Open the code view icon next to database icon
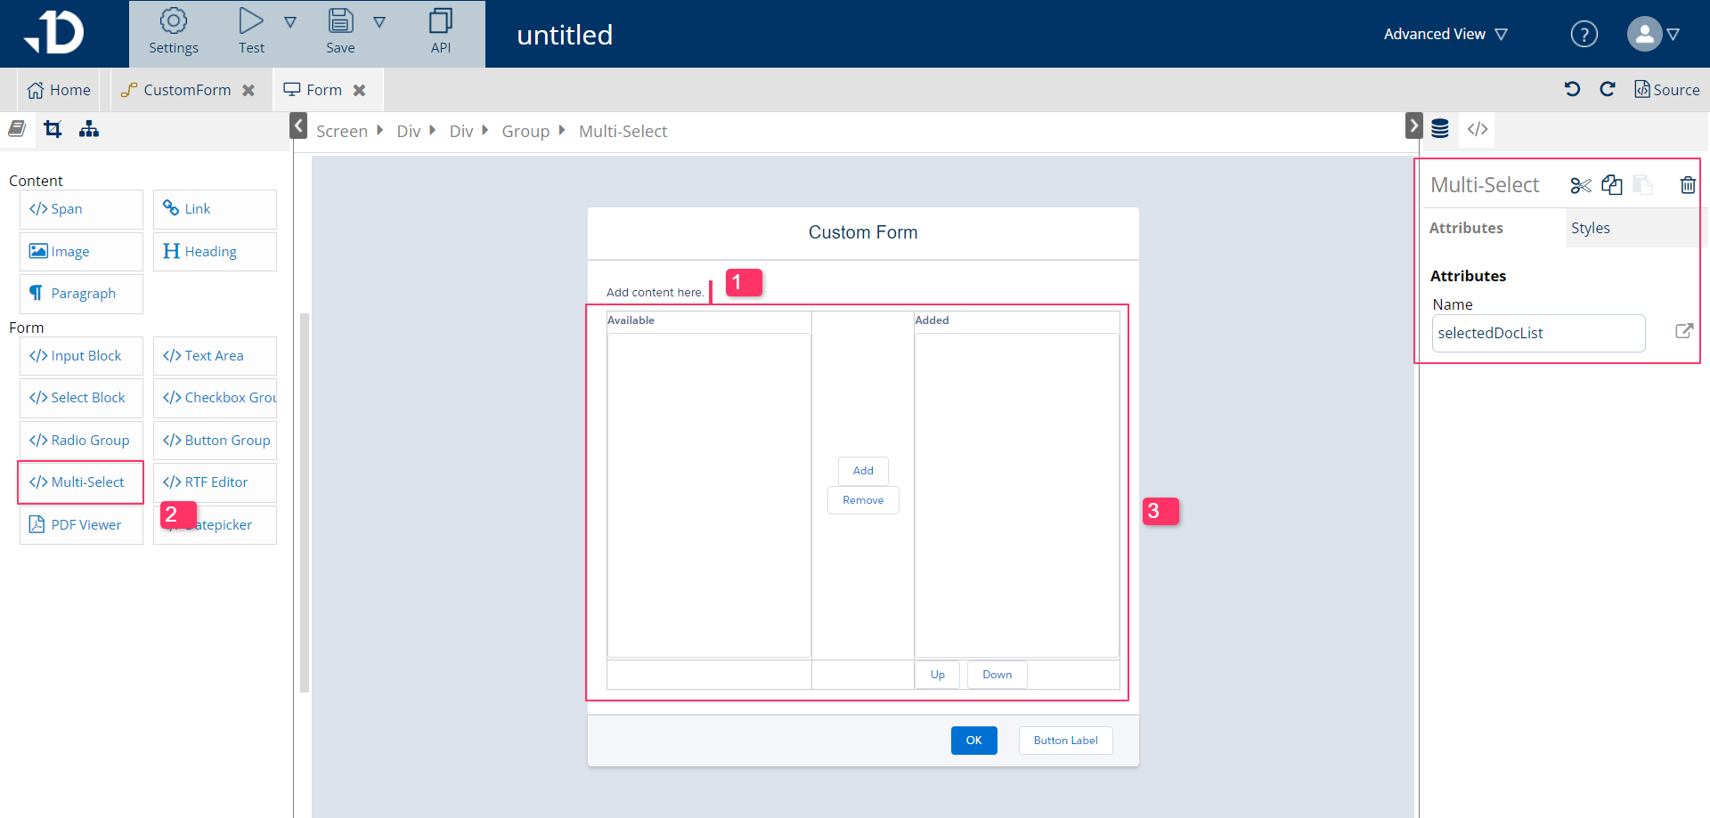This screenshot has width=1710, height=818. pyautogui.click(x=1477, y=129)
